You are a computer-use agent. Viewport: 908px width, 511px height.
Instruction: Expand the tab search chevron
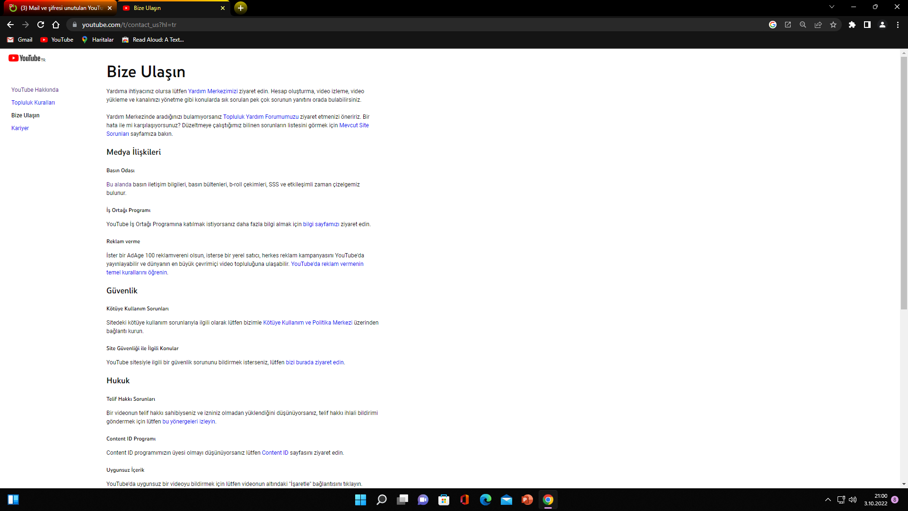pyautogui.click(x=832, y=7)
